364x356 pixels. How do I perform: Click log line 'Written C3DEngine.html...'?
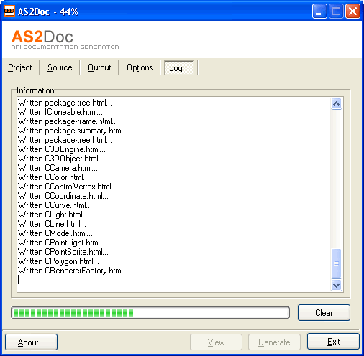click(x=62, y=149)
